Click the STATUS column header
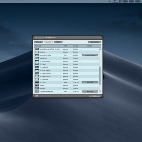142x142 pixels. coord(75,46)
